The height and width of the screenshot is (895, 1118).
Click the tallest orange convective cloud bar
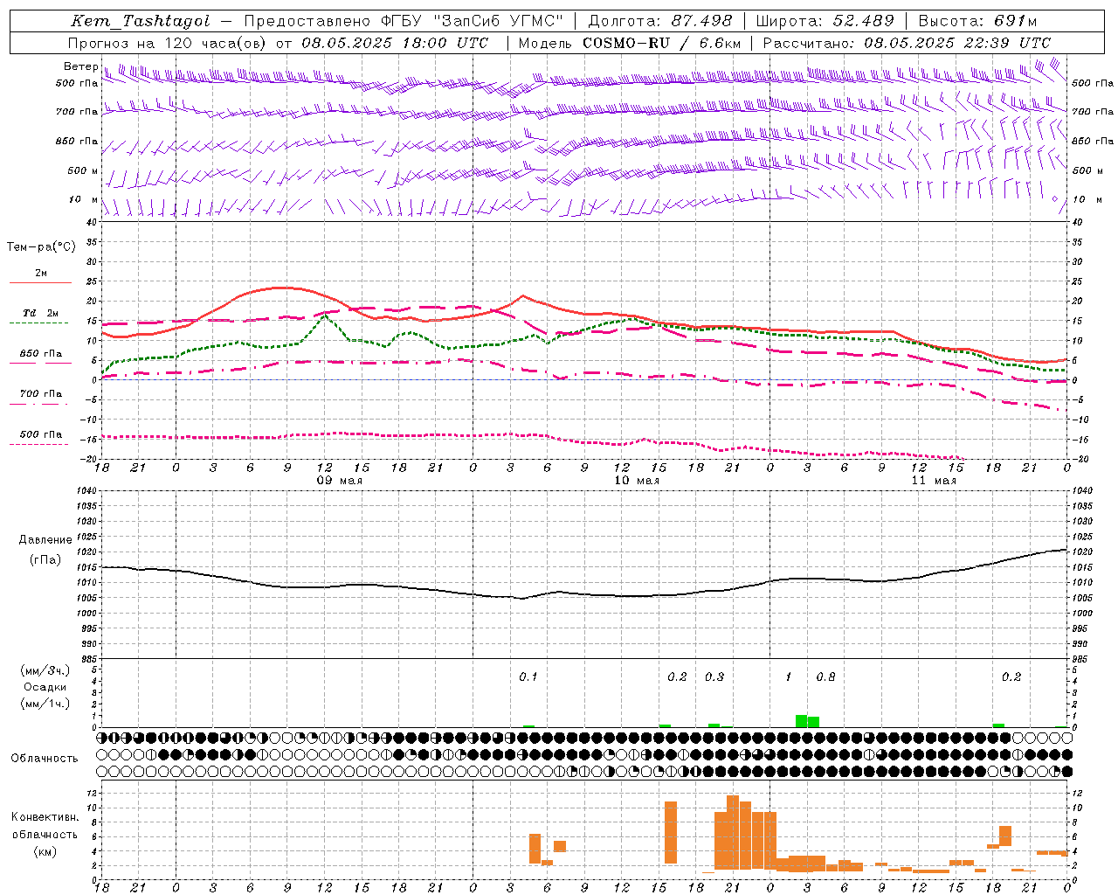733,832
